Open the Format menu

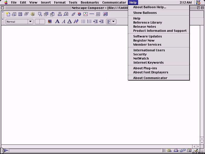(60, 3)
